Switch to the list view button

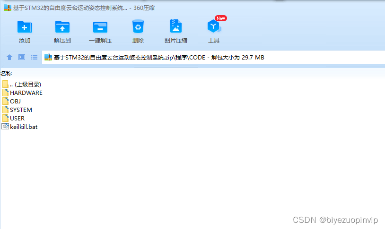click(34, 57)
